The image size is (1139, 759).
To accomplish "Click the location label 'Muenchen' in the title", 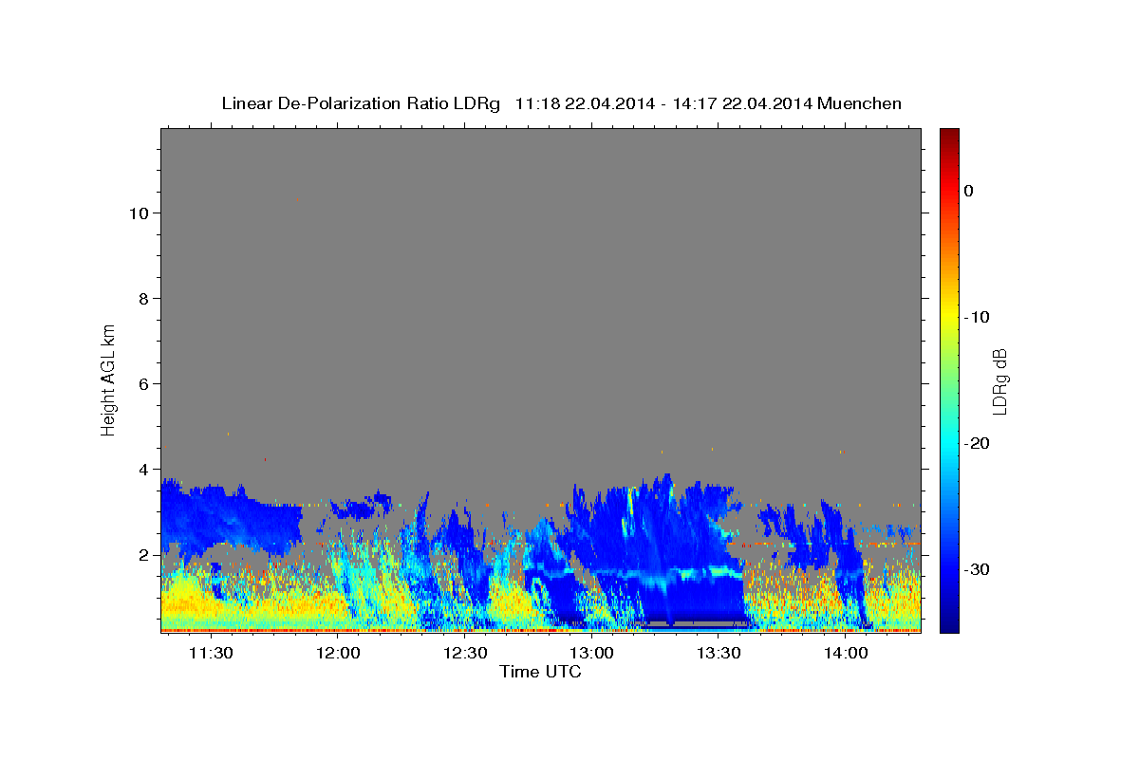I will [x=860, y=103].
